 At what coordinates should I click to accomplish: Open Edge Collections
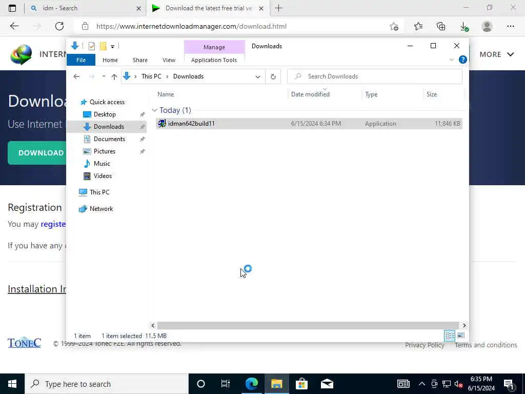(x=441, y=26)
